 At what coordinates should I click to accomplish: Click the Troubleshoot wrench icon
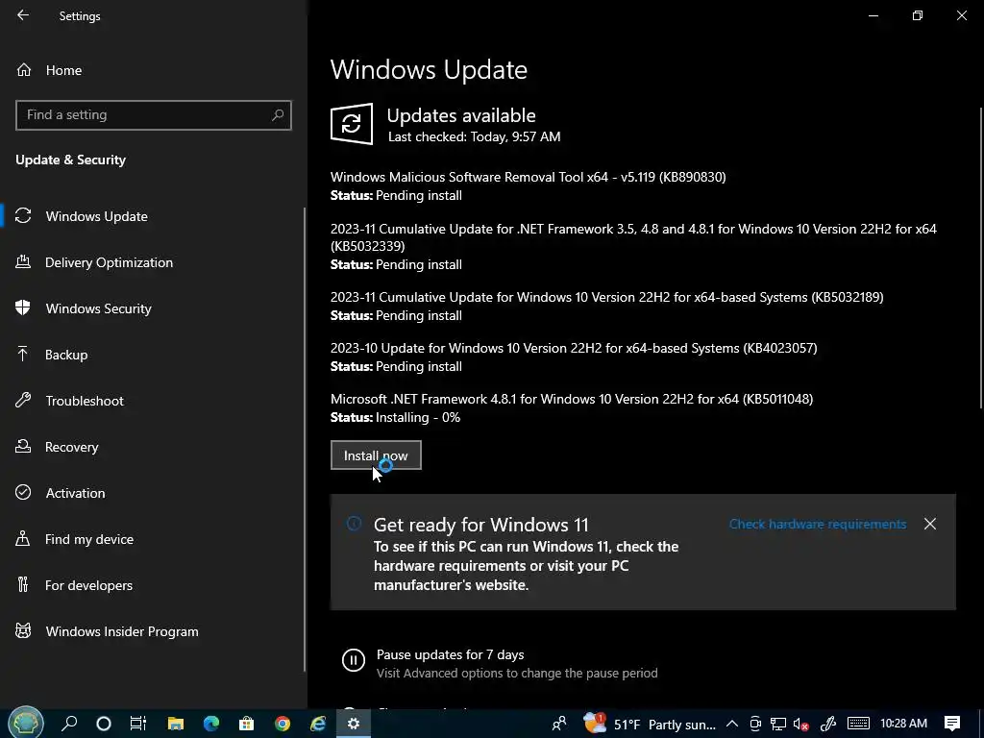pos(23,400)
